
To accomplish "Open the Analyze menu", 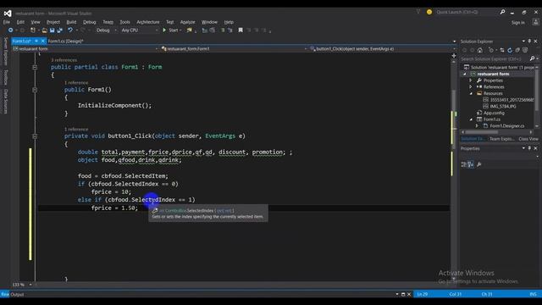I will pyautogui.click(x=188, y=22).
